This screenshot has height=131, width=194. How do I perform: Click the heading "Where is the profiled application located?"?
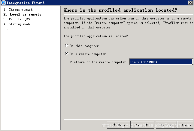pos(120,10)
